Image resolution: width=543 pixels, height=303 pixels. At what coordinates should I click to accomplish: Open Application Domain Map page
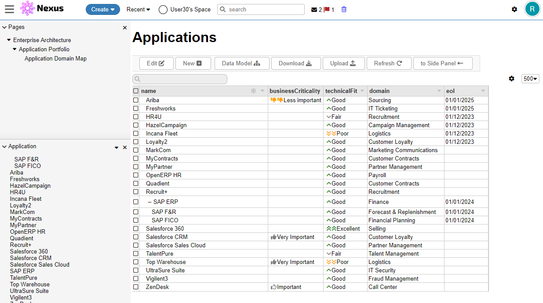(x=55, y=58)
